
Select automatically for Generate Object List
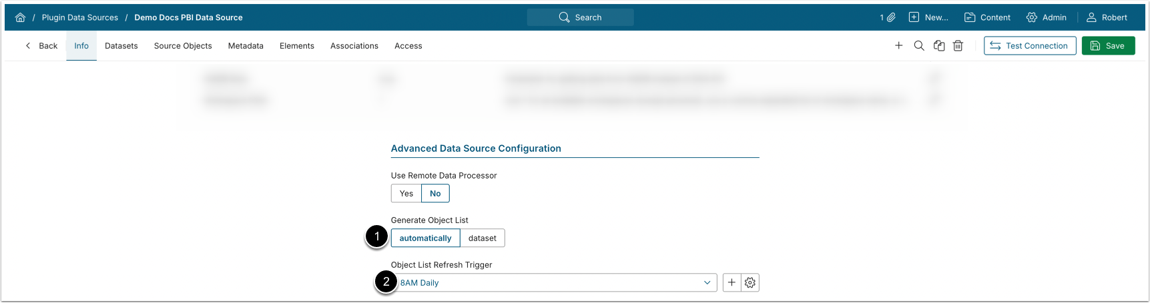click(425, 238)
